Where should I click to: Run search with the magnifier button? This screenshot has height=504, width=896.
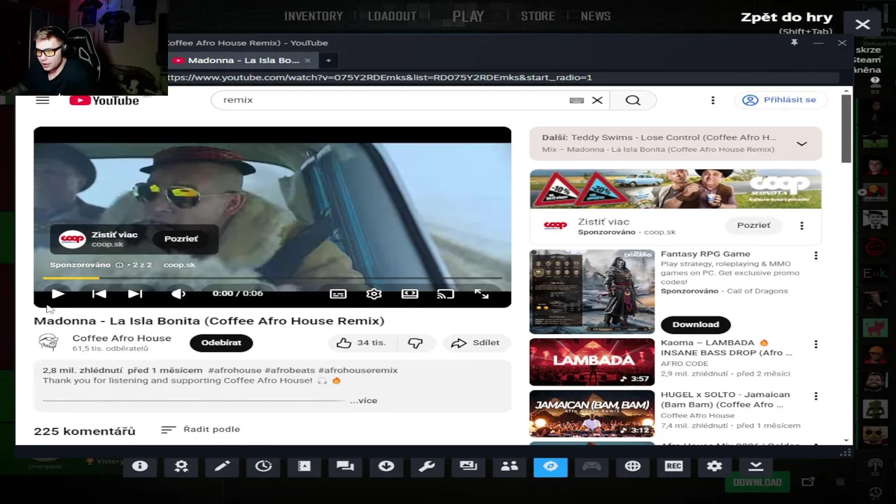(633, 100)
